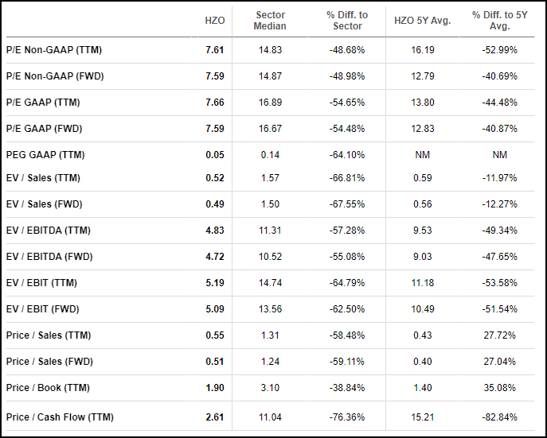Select the HZO column header
This screenshot has width=547, height=438.
click(214, 21)
